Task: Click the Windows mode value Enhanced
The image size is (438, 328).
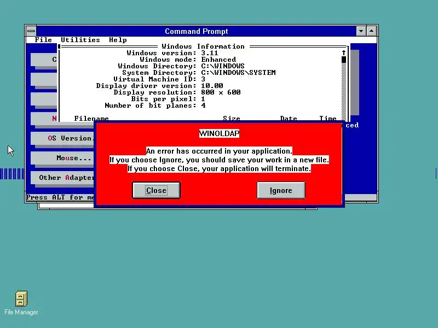Action: [218, 60]
